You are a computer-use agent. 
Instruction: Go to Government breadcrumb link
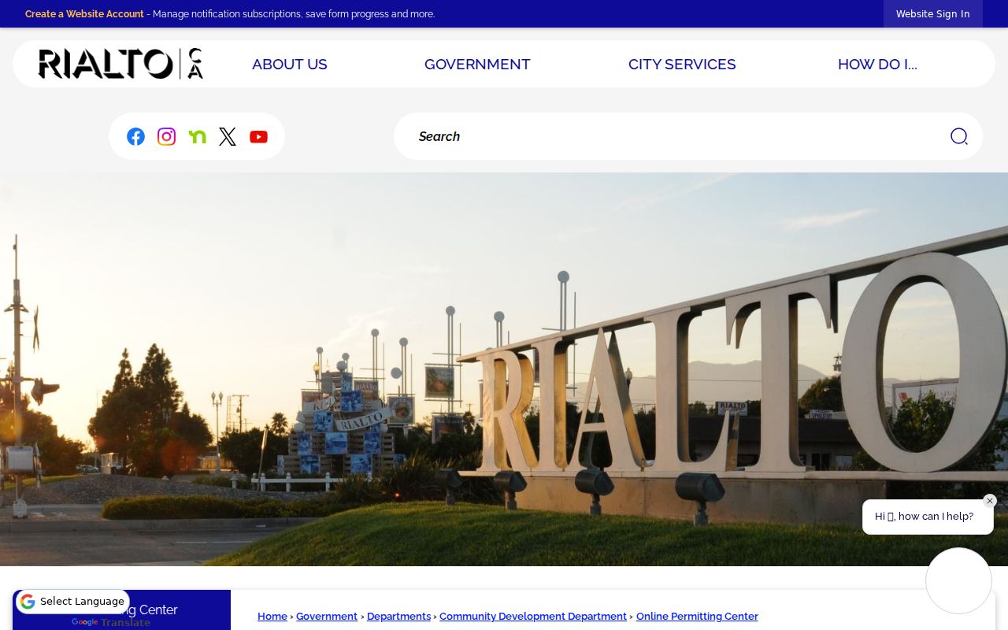(x=327, y=617)
